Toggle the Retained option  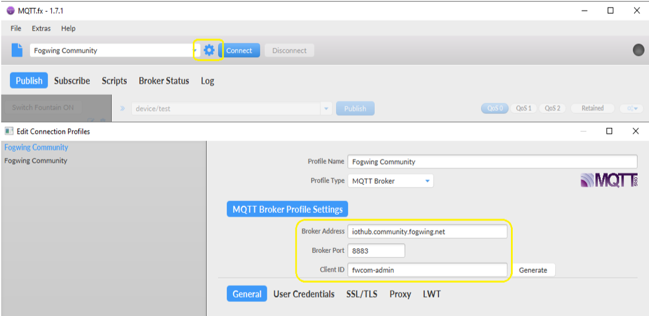click(593, 109)
